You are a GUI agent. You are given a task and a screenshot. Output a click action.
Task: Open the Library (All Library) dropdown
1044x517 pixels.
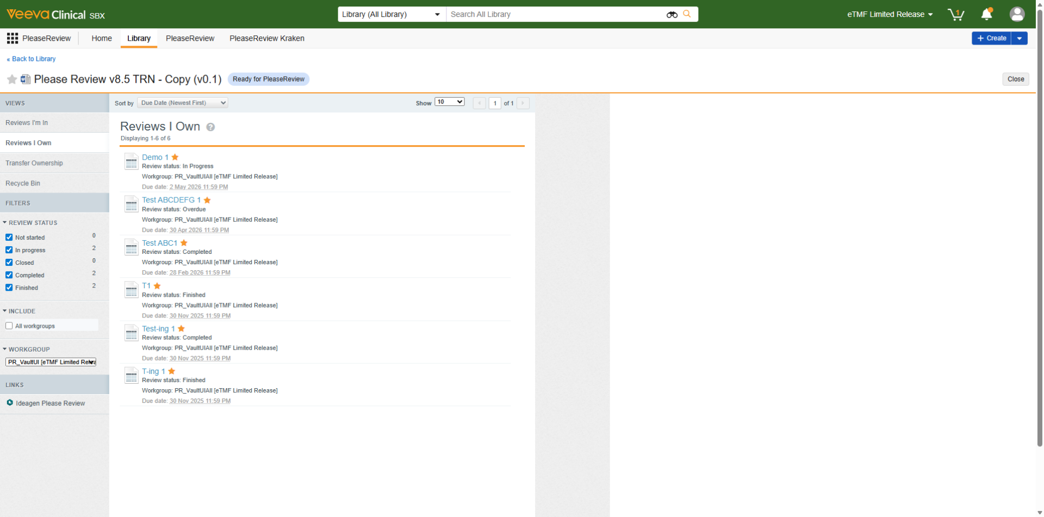pos(391,14)
